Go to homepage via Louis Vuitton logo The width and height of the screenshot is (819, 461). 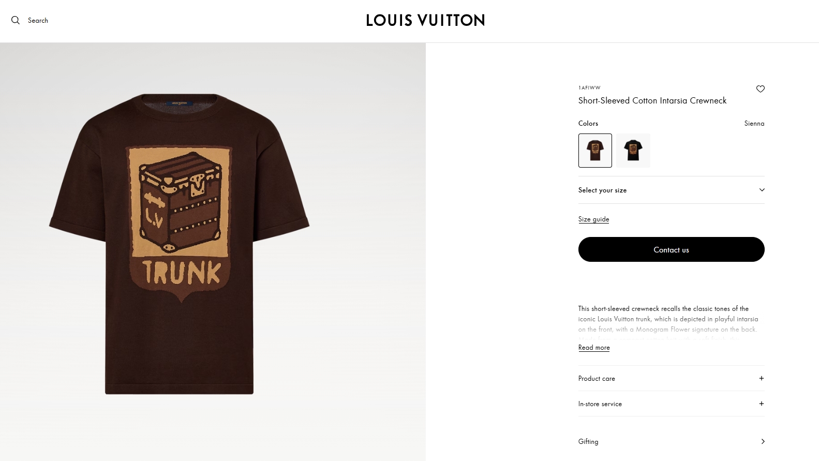425,20
